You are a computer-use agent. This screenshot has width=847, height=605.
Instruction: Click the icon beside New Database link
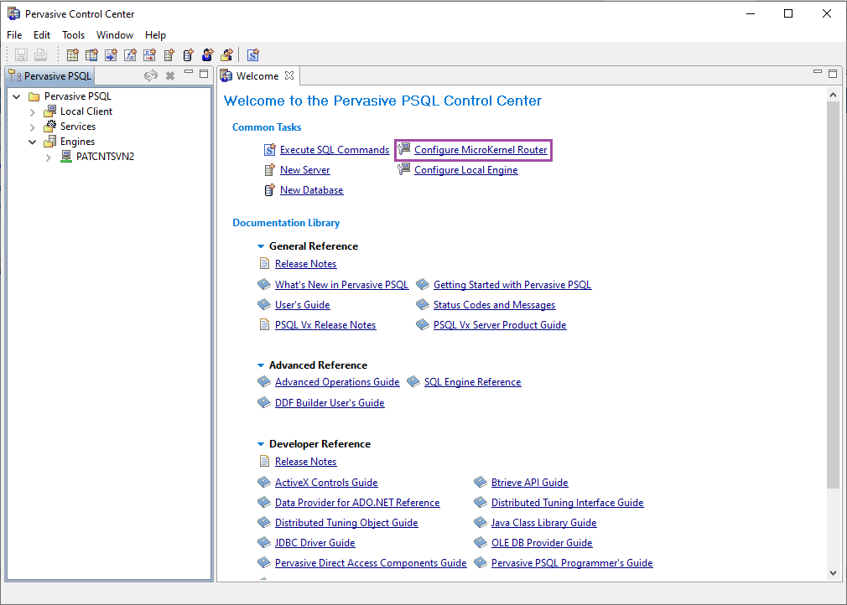click(269, 190)
